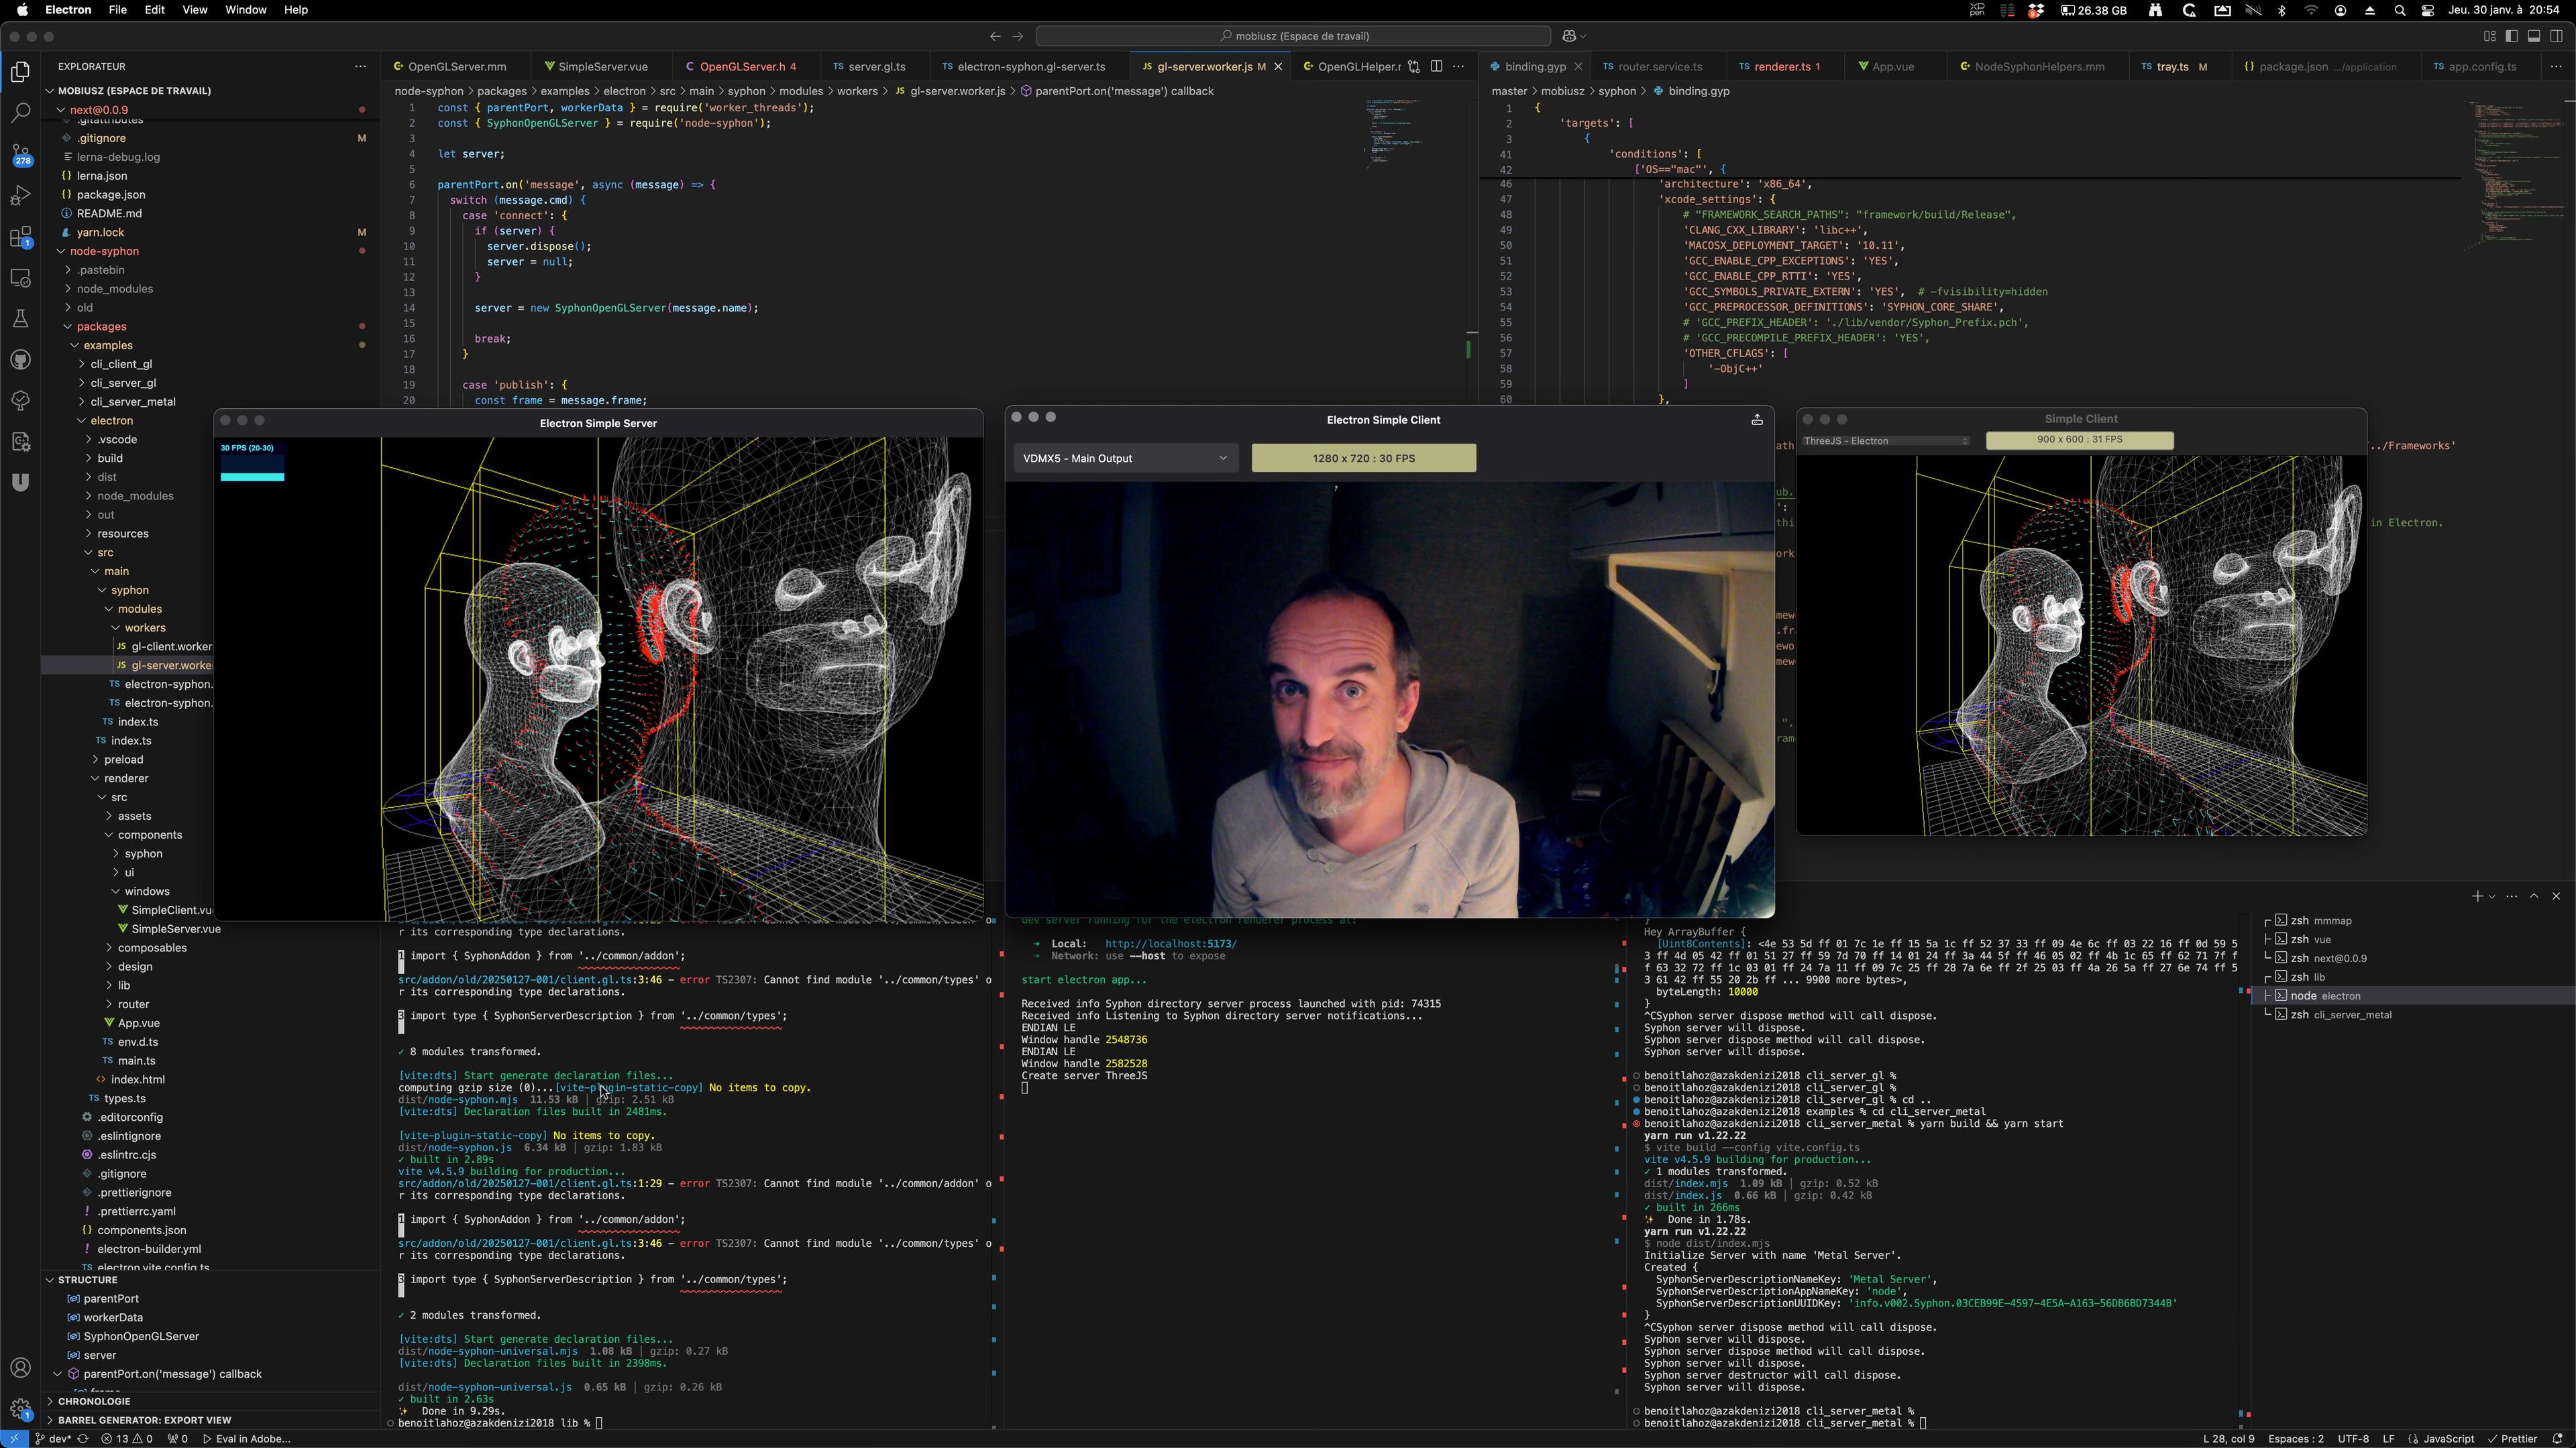Click the JavaScript language mode in status bar
2576x1448 pixels.
(x=2447, y=1439)
